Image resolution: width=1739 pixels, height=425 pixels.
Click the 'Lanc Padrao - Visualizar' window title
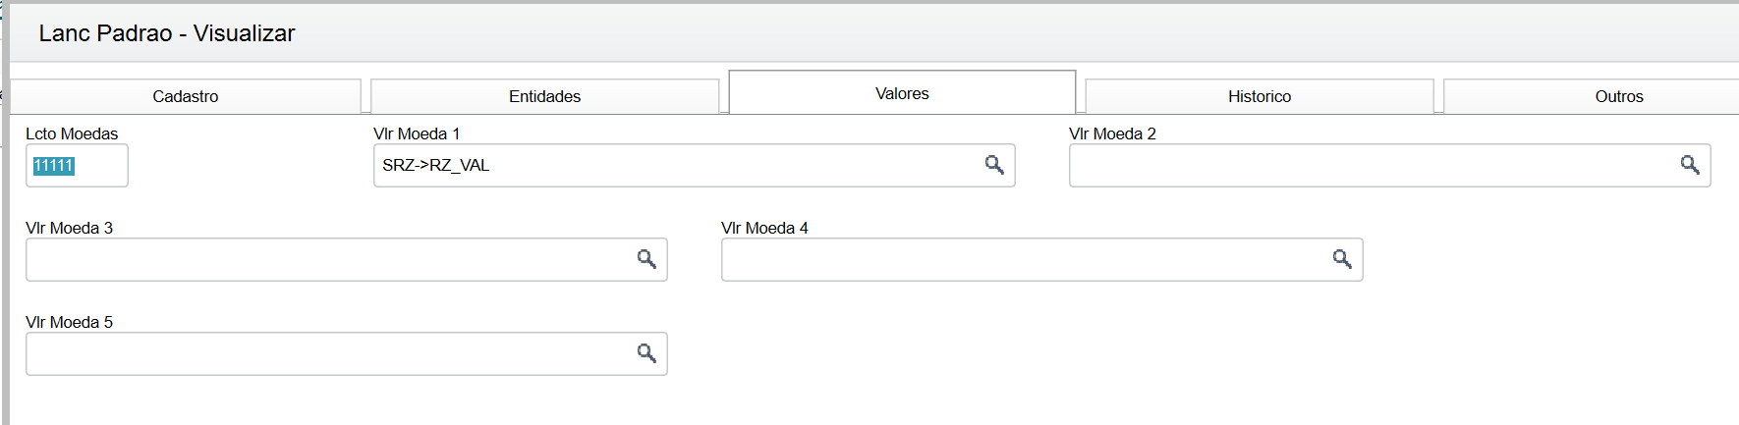[x=167, y=33]
